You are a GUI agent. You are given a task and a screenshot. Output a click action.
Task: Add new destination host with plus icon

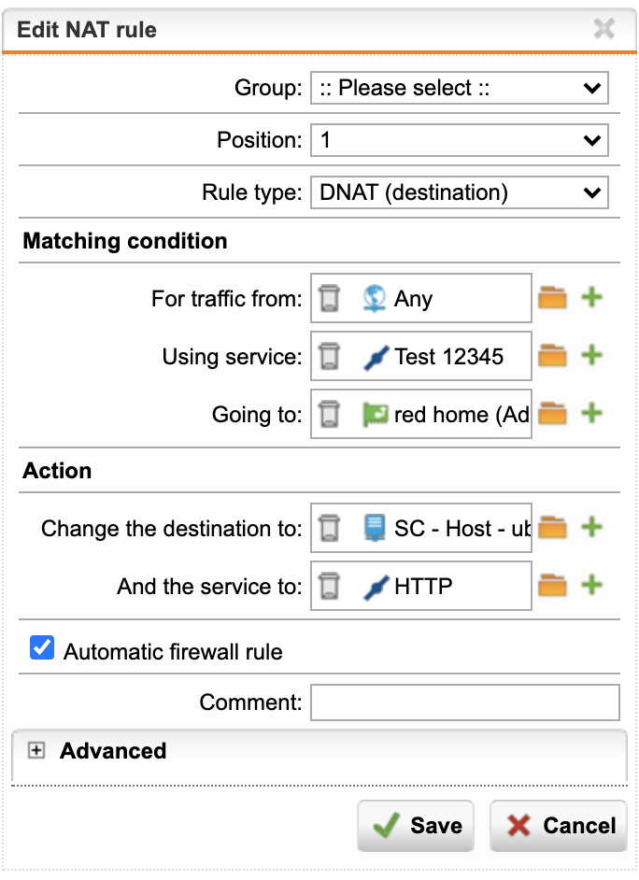point(592,527)
